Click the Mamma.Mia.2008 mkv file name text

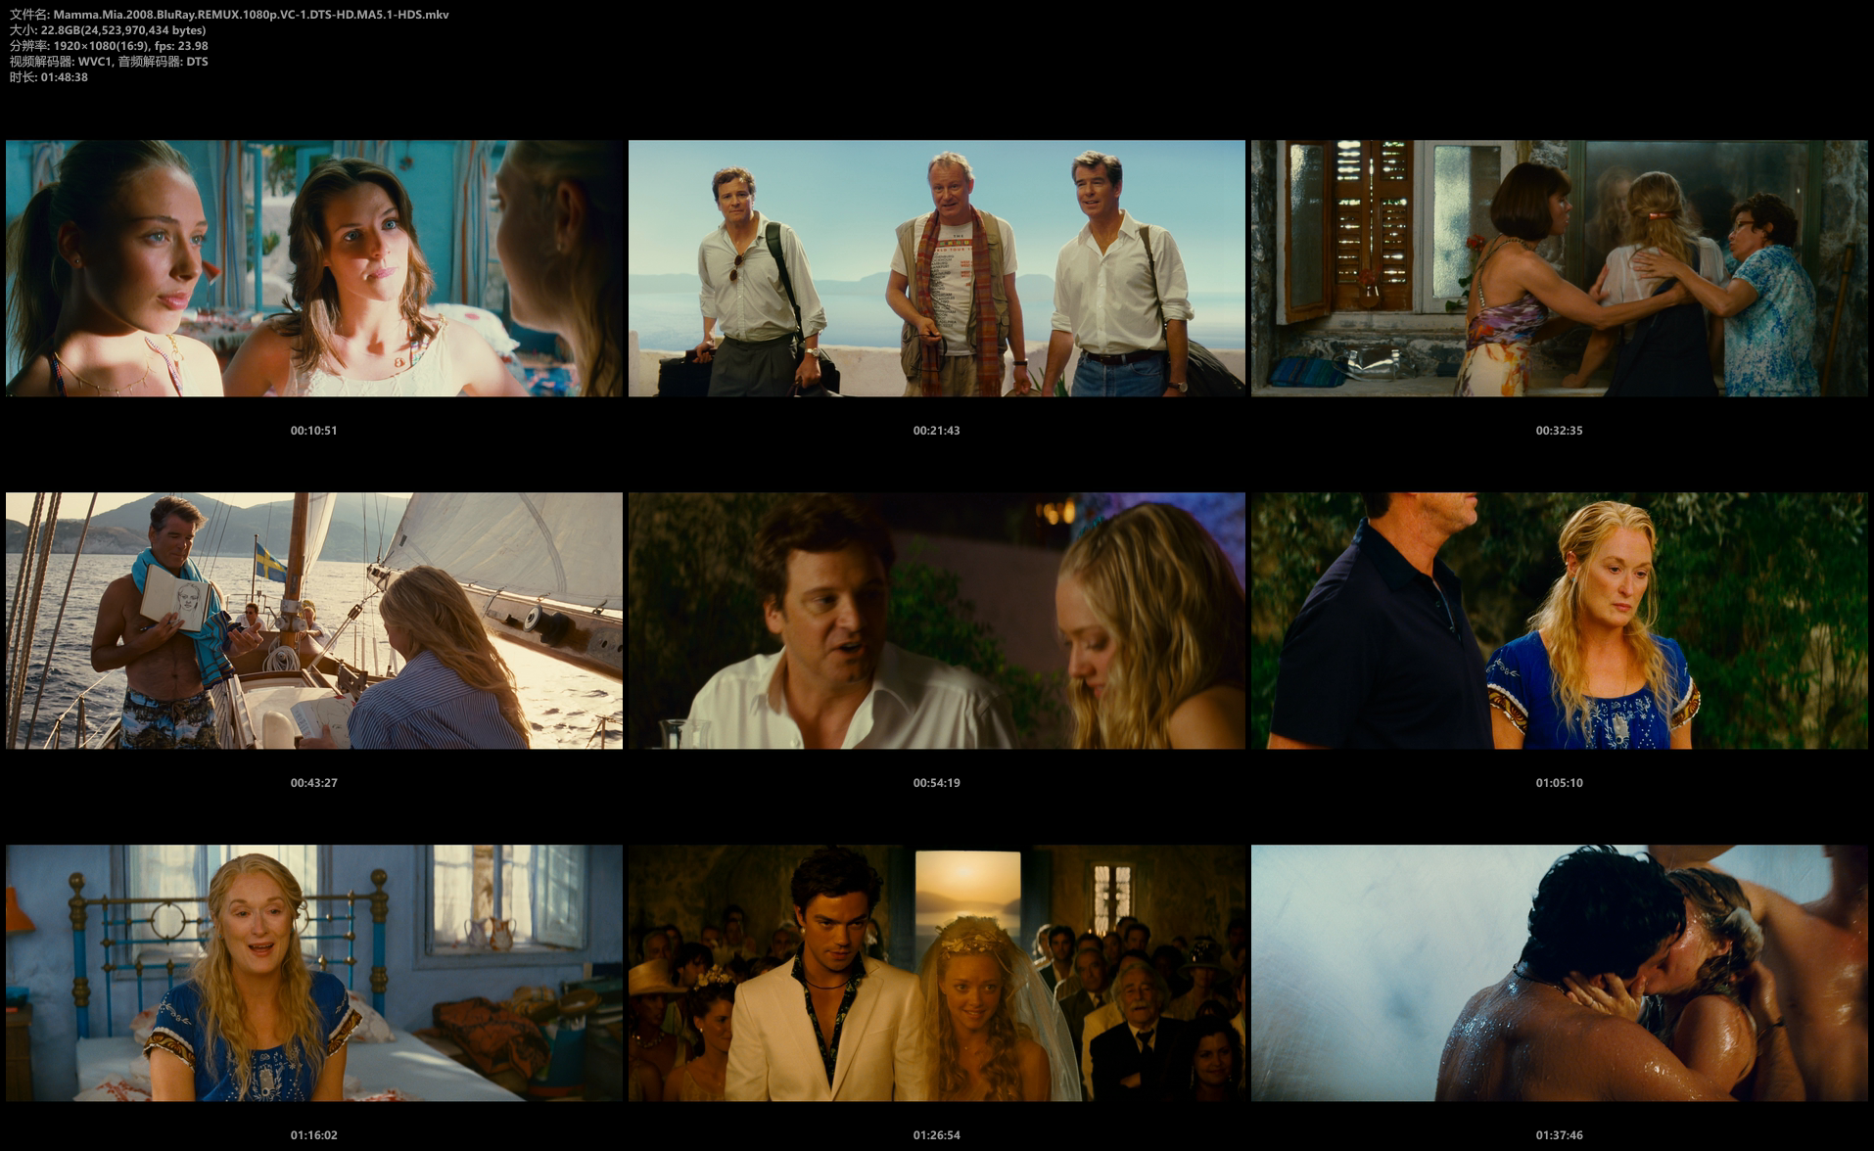pos(251,15)
